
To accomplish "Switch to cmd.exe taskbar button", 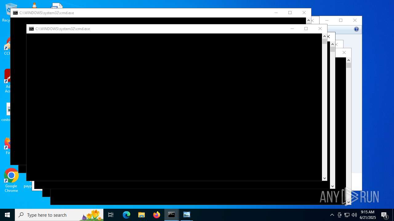I will tap(171, 215).
